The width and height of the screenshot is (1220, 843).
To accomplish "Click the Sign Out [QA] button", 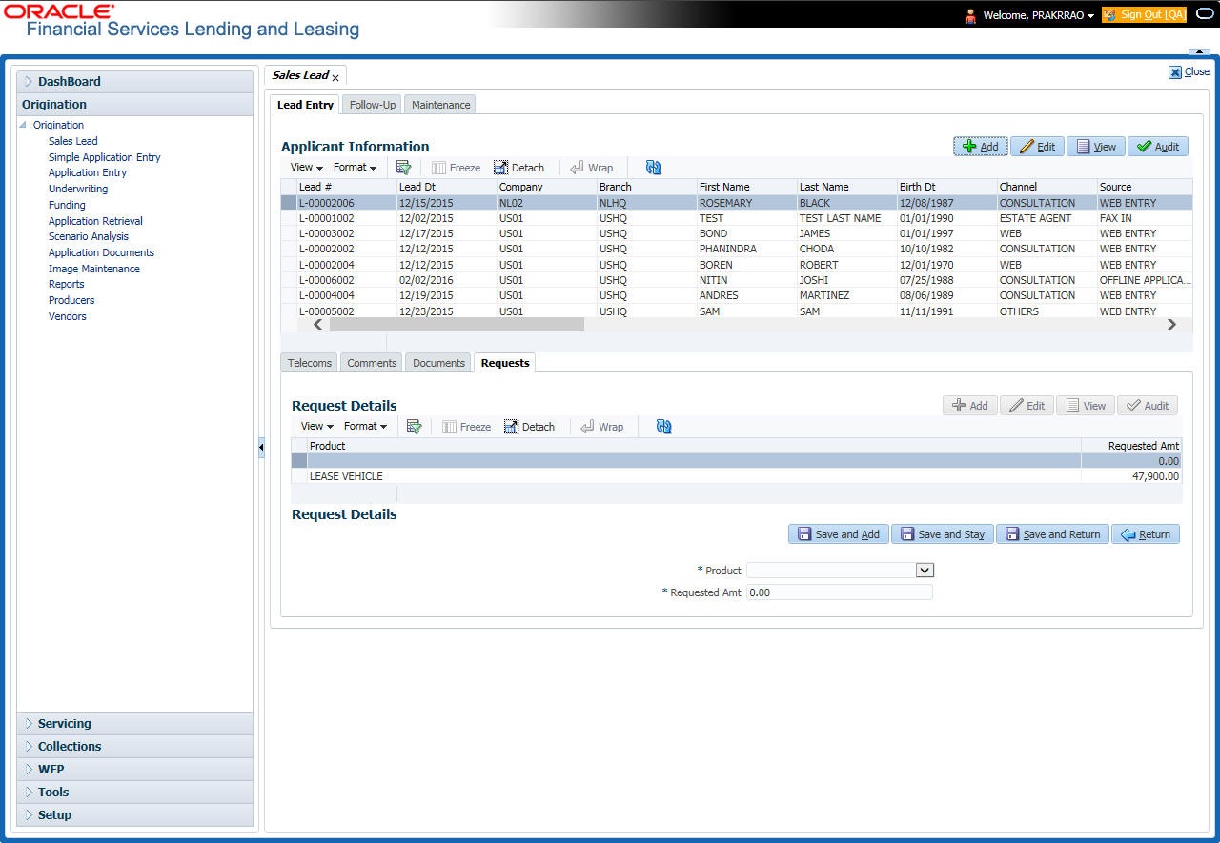I will [1143, 14].
